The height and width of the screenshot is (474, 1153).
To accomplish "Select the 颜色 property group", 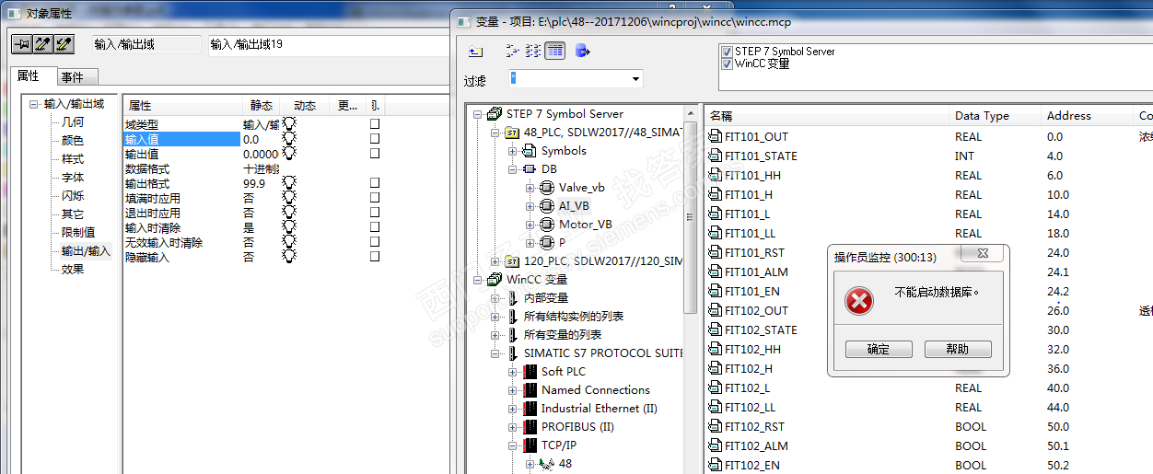I will [x=73, y=141].
